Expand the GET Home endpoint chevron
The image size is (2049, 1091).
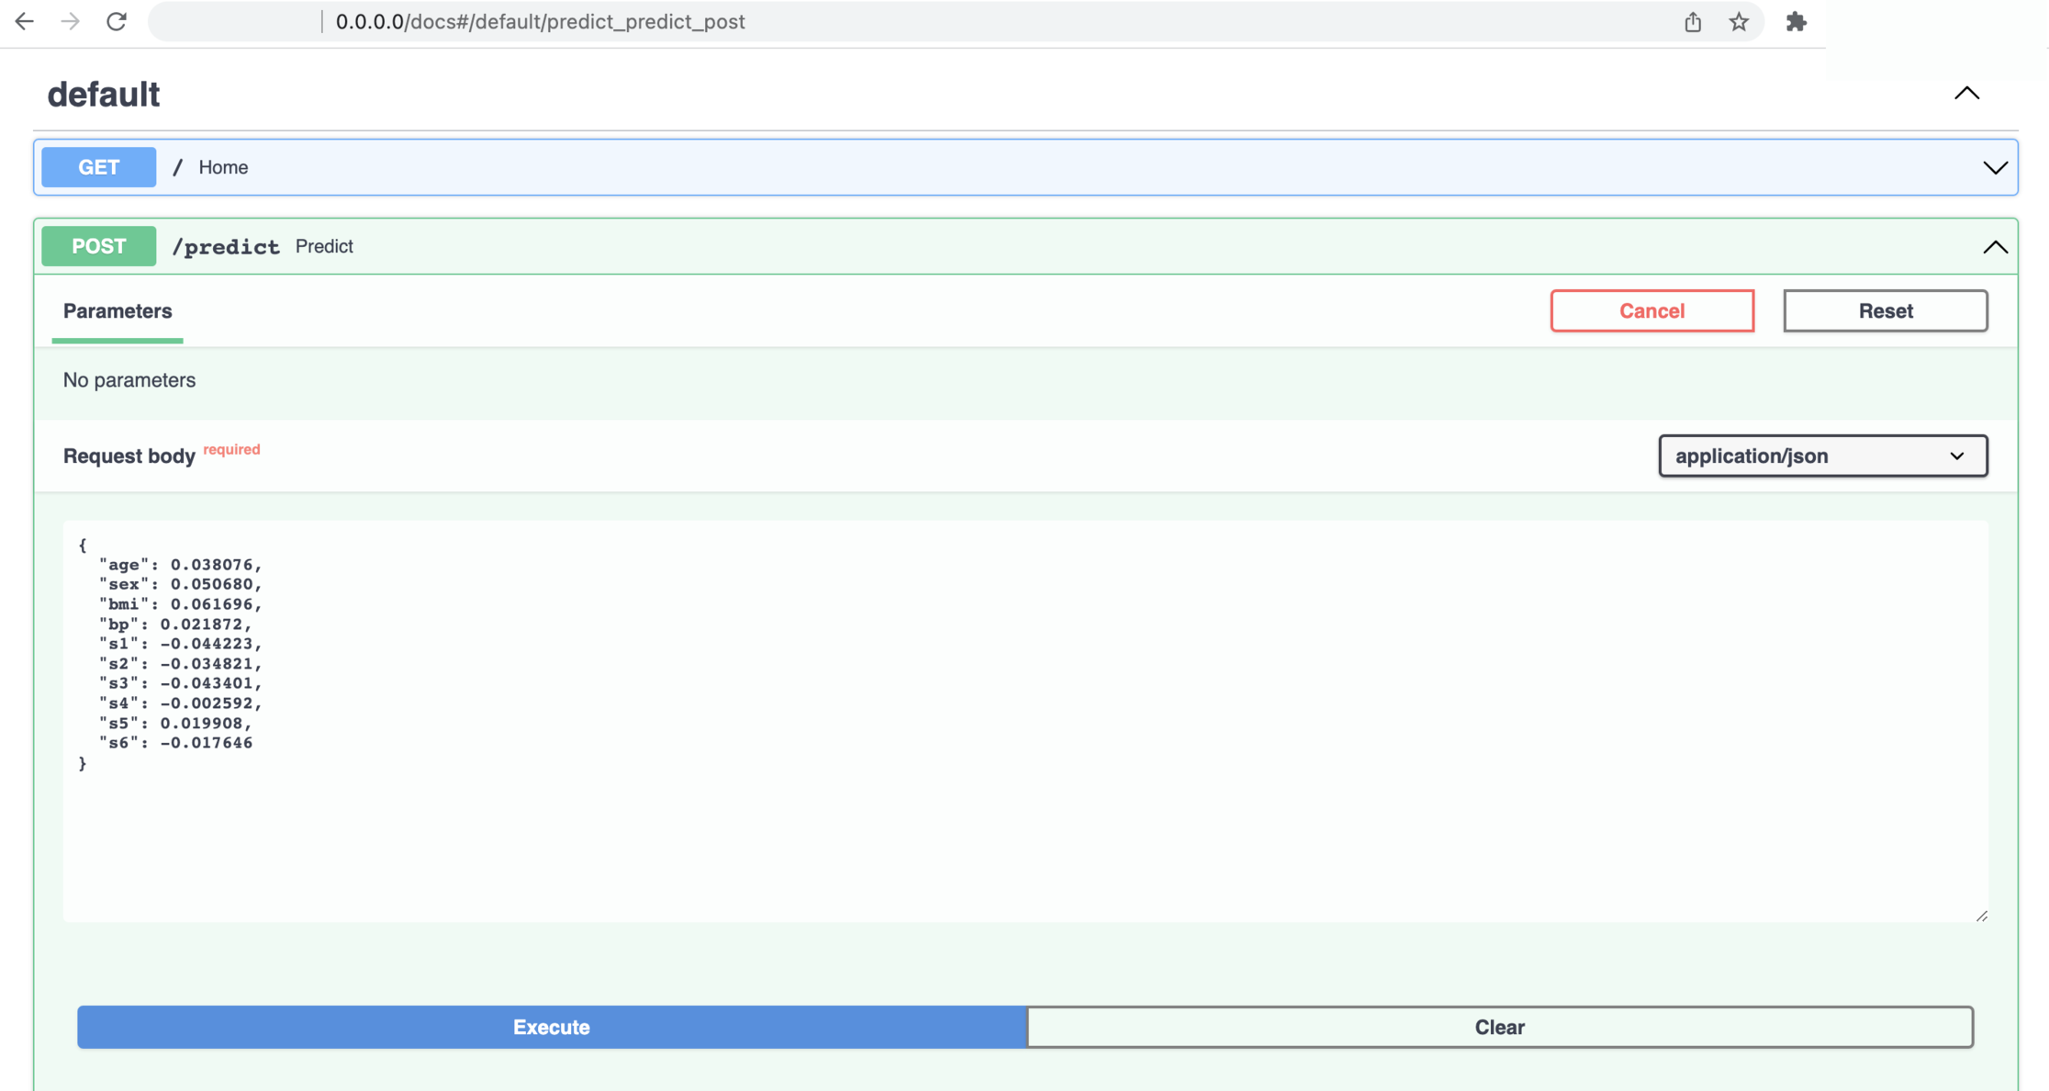point(1995,168)
